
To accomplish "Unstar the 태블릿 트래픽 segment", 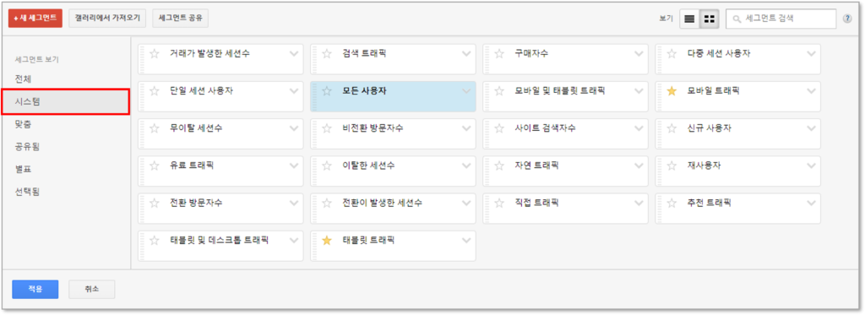I will (x=327, y=240).
